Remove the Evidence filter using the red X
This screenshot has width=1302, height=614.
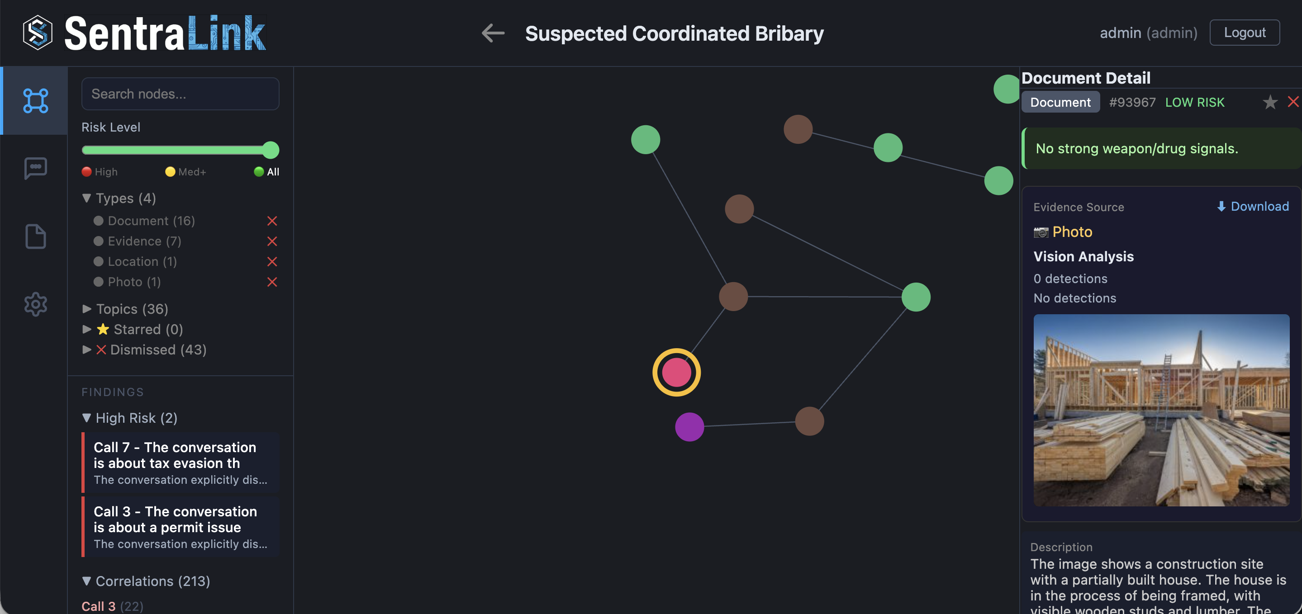pyautogui.click(x=272, y=241)
